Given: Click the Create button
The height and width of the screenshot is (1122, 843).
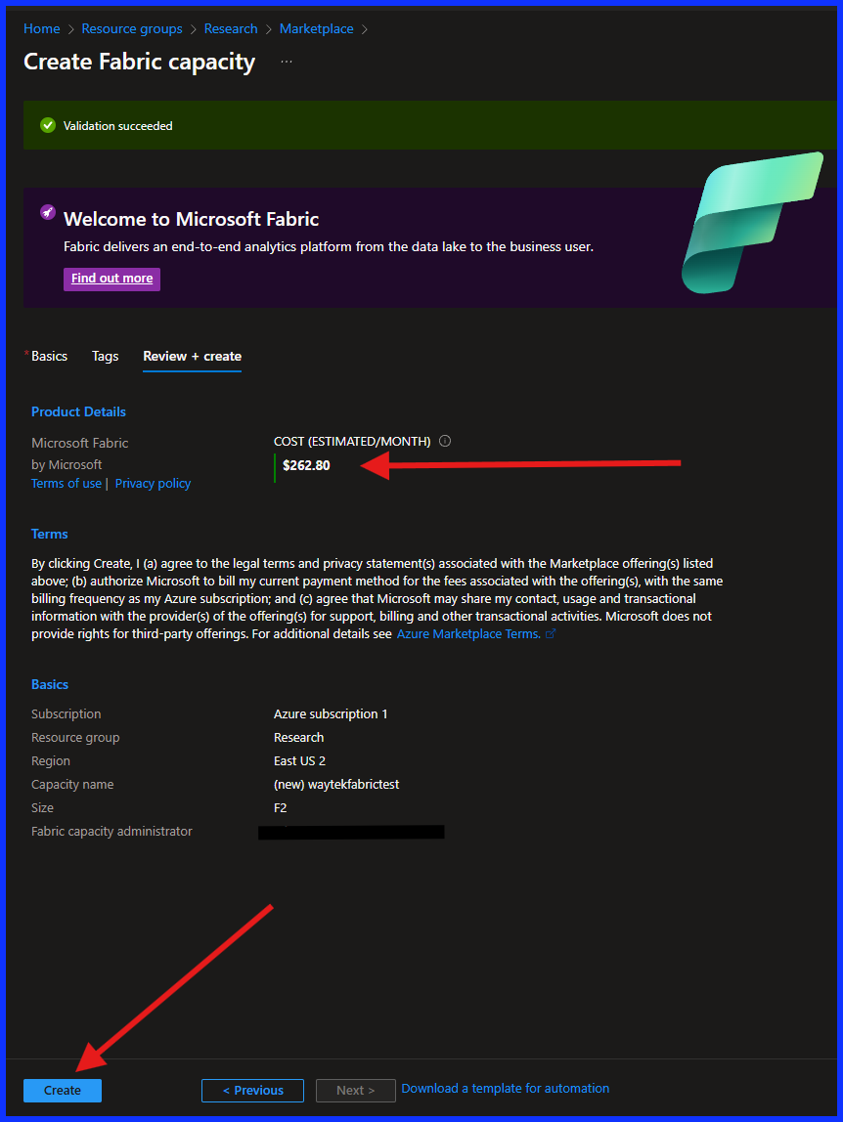Looking at the screenshot, I should pos(62,1090).
